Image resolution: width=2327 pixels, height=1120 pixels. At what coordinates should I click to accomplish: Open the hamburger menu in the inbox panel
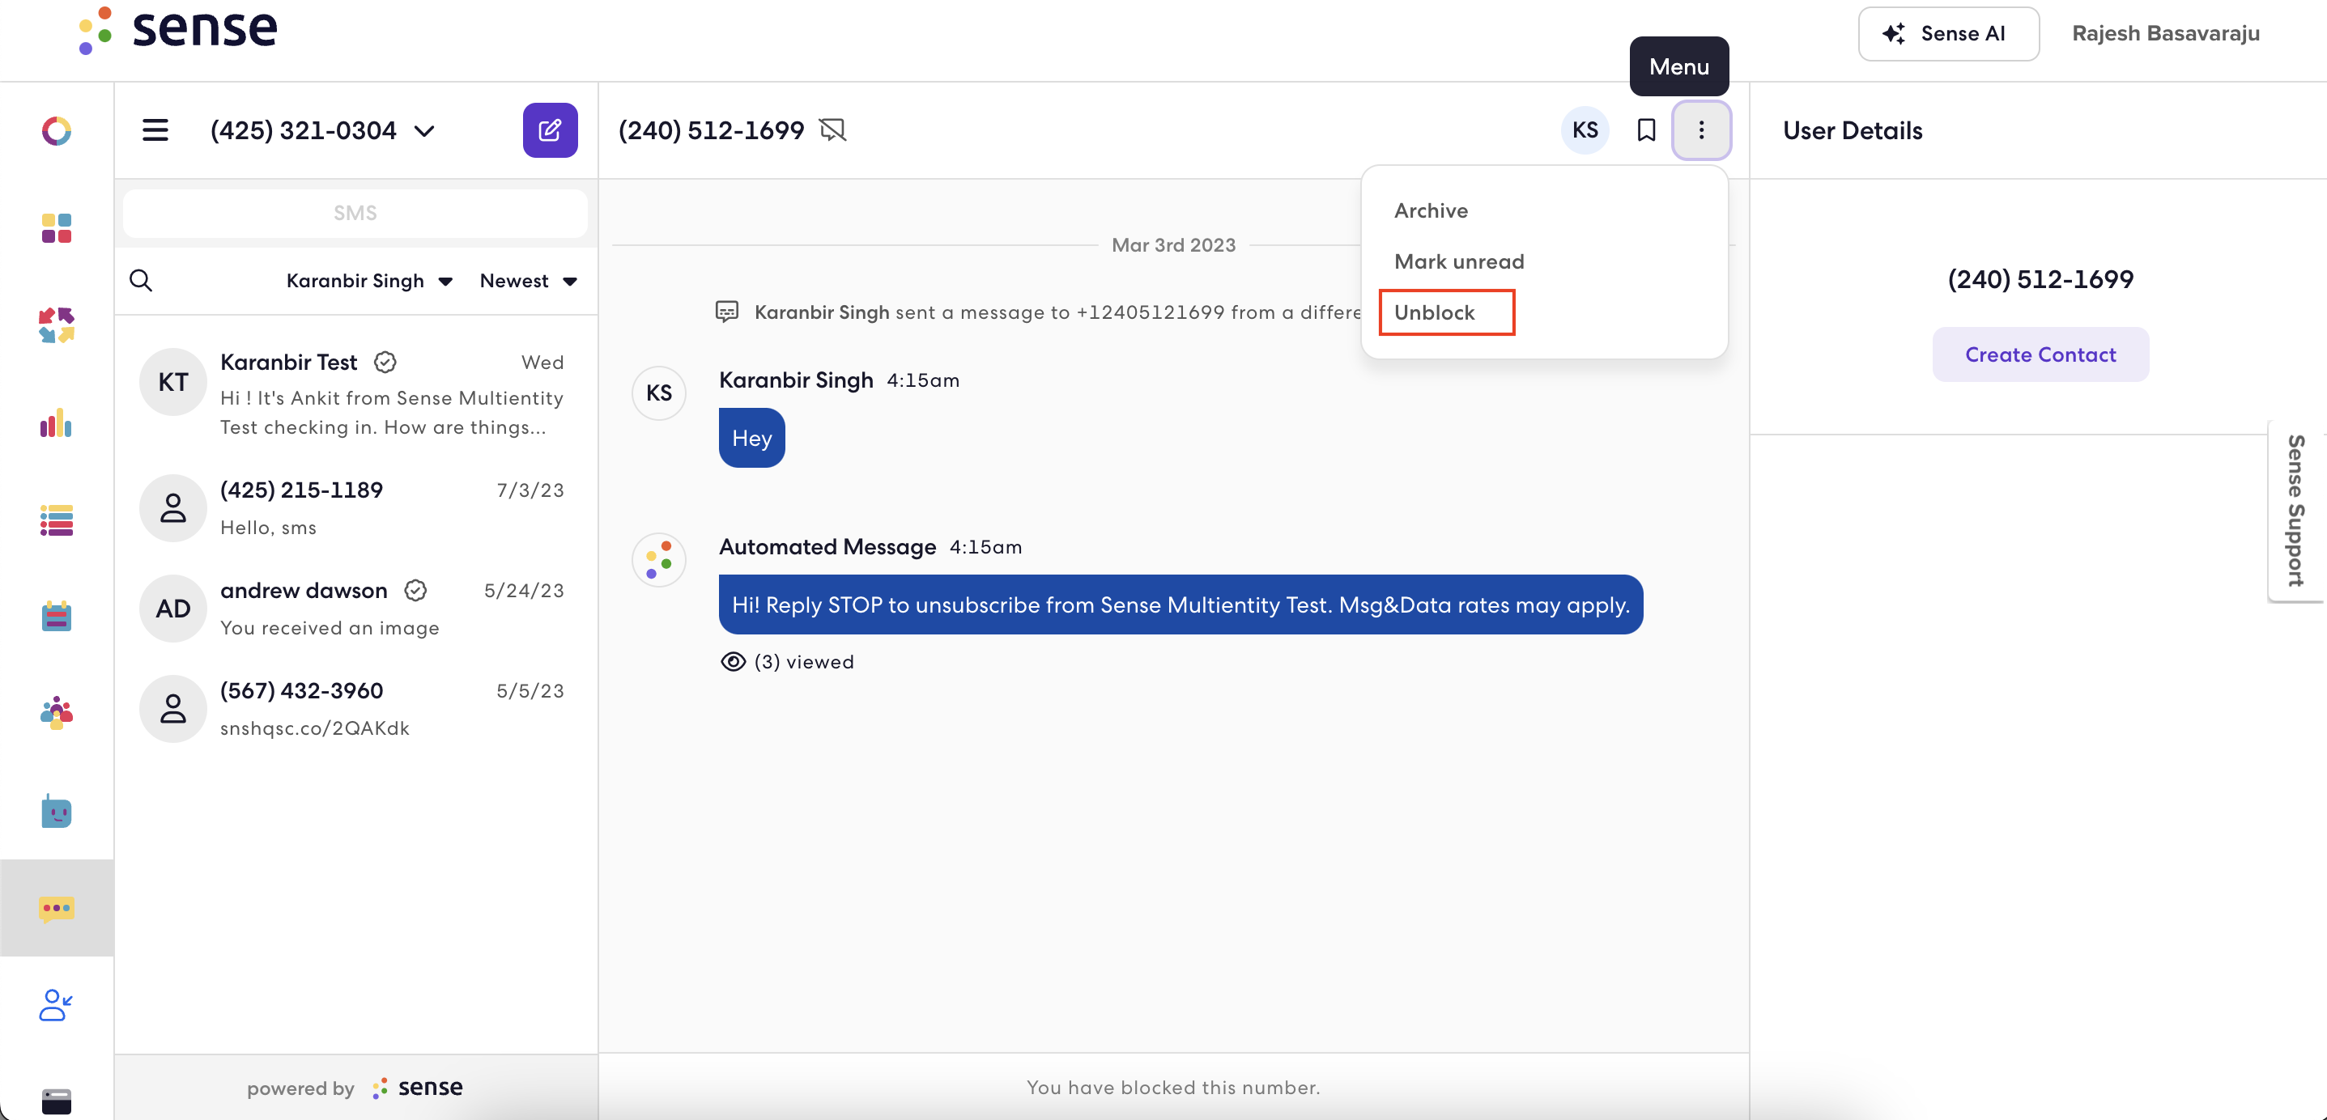pyautogui.click(x=155, y=130)
